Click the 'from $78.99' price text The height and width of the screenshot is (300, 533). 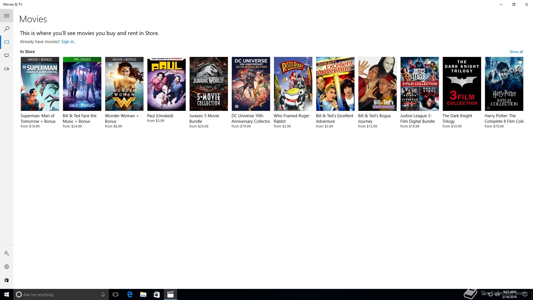(x=494, y=126)
